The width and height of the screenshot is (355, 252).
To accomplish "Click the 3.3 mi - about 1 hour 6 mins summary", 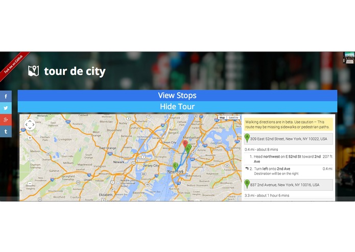I will click(267, 195).
